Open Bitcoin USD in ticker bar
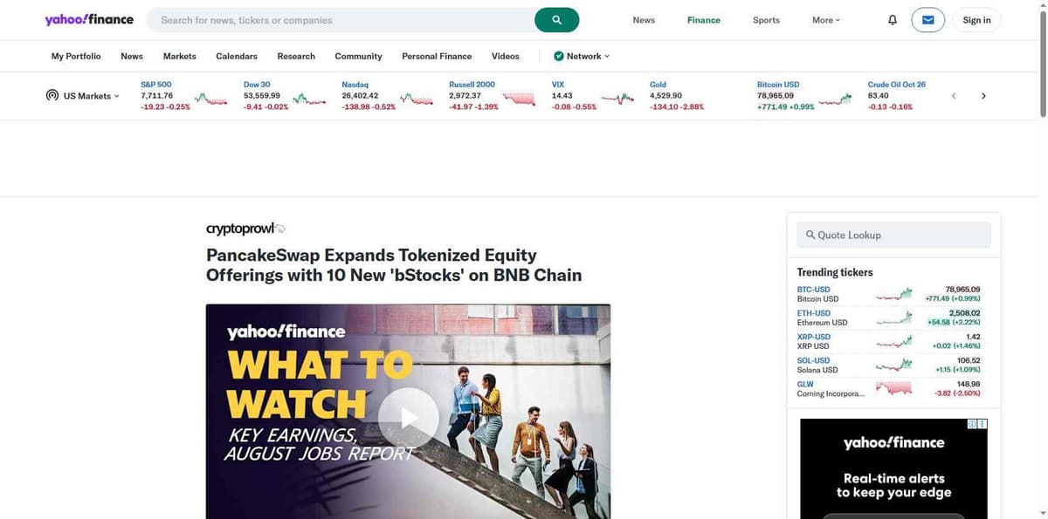This screenshot has width=1048, height=519. pos(778,85)
